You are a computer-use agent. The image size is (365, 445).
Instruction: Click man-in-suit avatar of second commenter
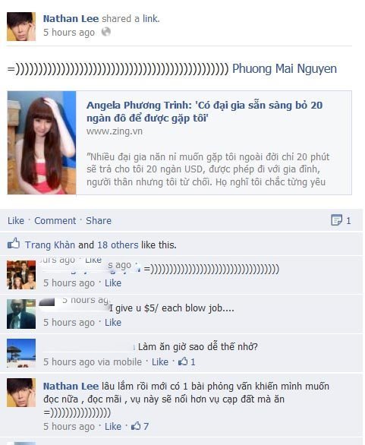(21, 314)
